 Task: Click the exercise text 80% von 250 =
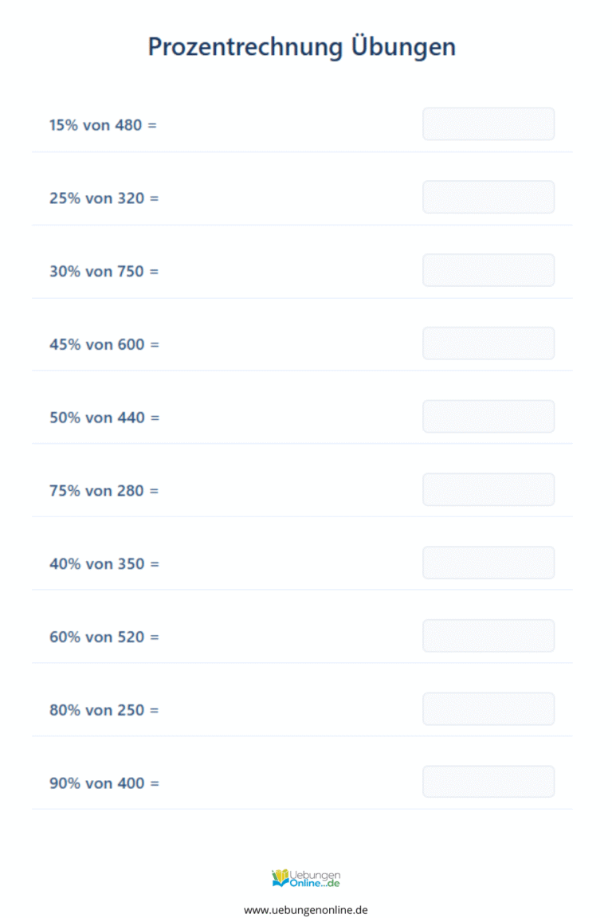[x=104, y=710]
